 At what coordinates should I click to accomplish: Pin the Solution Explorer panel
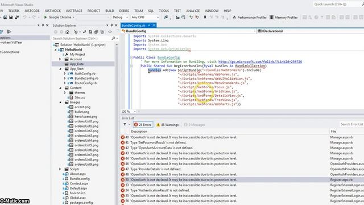111,25
